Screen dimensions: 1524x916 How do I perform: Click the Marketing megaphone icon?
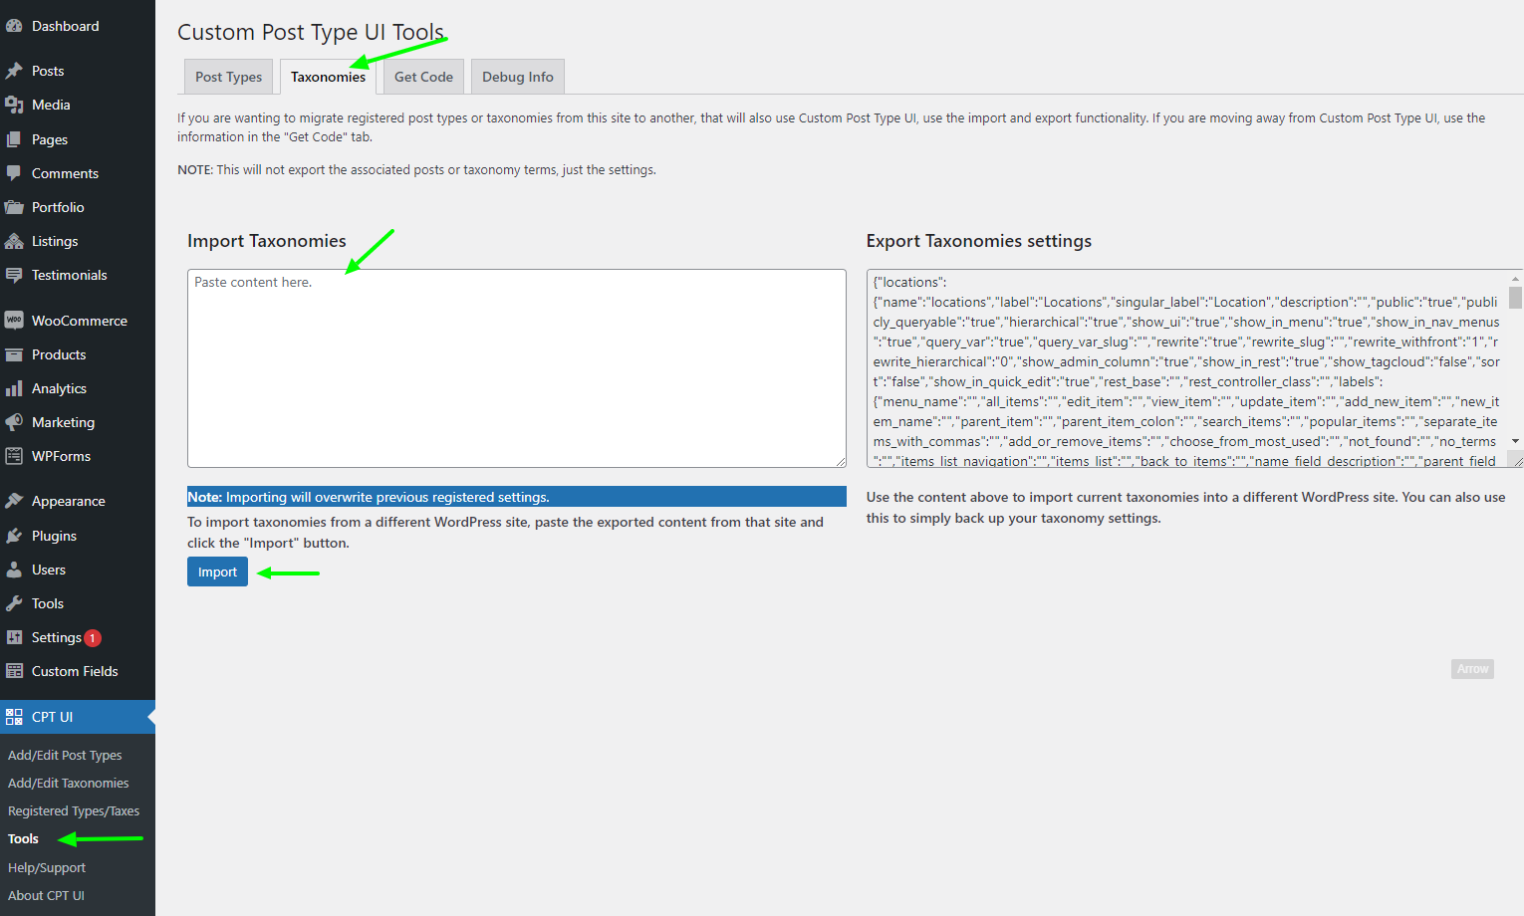click(14, 422)
